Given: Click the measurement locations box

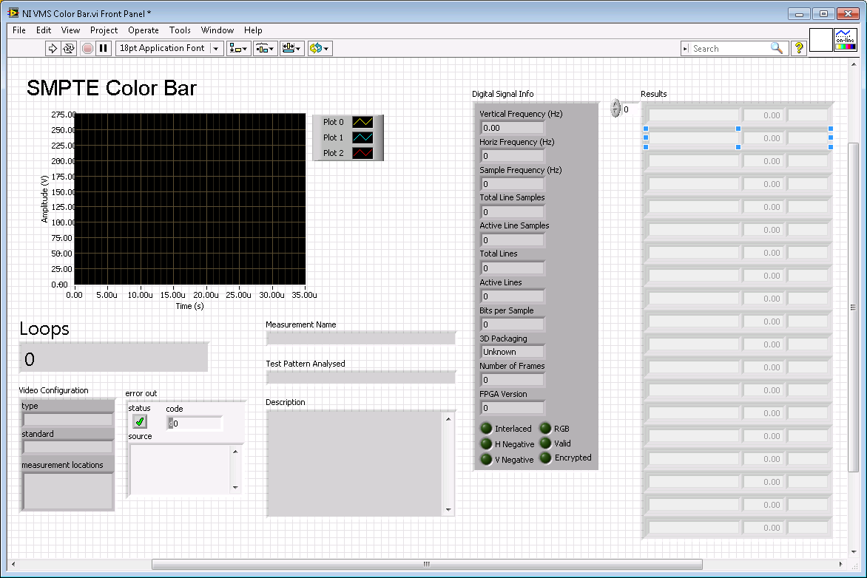Looking at the screenshot, I should point(68,492).
